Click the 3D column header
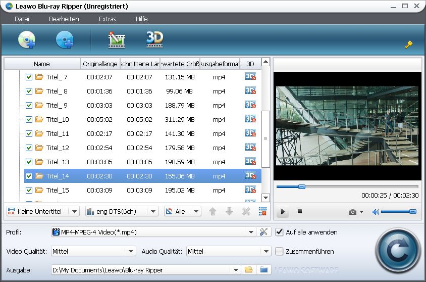Screen dimensions: 426x282 tap(250, 64)
